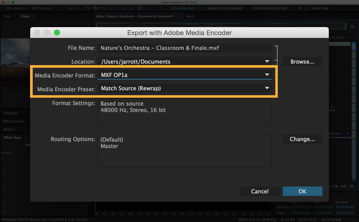Image resolution: width=359 pixels, height=222 pixels.
Task: Cancel the Media Encoder export dialog
Action: click(x=259, y=191)
